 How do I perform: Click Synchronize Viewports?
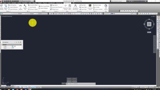pyautogui.click(x=56, y=7)
